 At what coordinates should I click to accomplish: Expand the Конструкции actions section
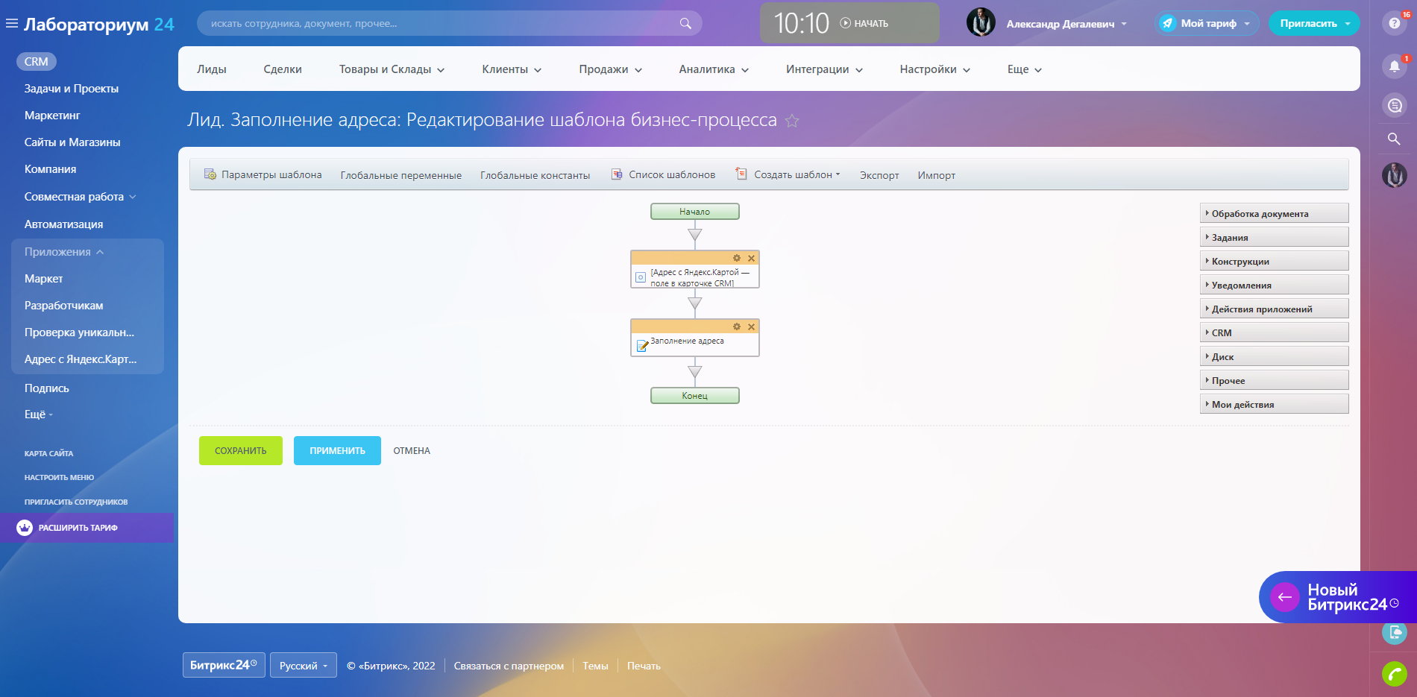click(1274, 261)
